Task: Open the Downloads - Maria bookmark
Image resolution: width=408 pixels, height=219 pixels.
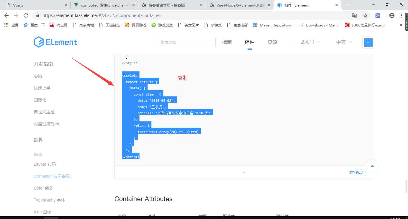Action: pyautogui.click(x=319, y=25)
